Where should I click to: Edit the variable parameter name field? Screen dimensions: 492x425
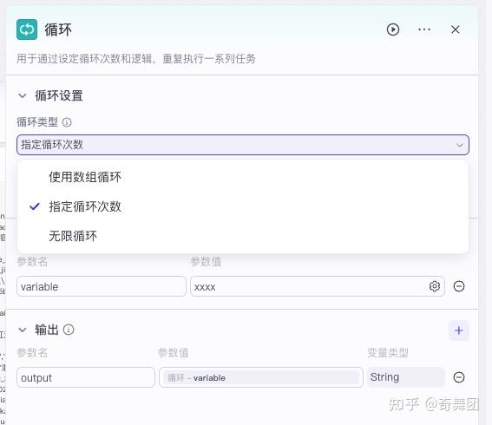(102, 286)
